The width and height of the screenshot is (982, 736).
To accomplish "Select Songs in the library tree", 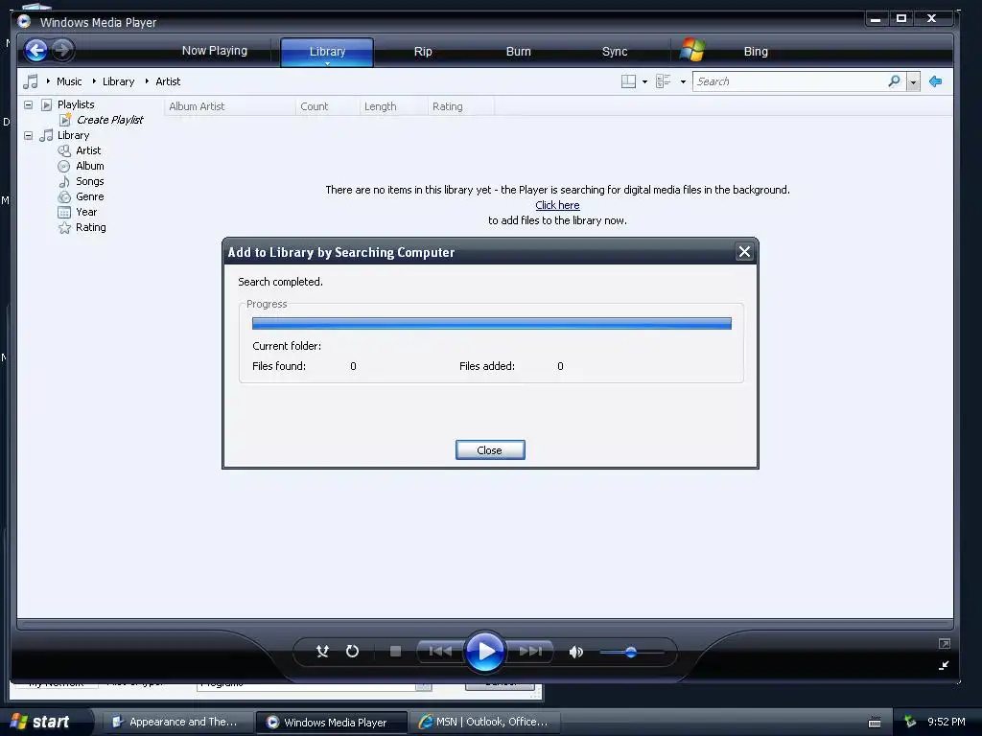I will tap(89, 181).
